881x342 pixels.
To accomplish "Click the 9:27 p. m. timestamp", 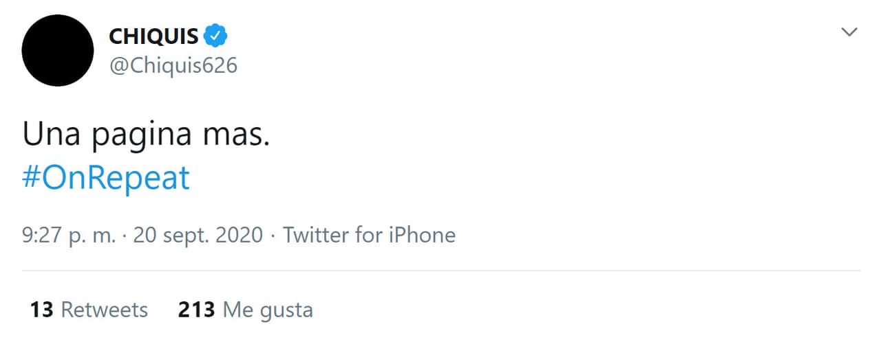I will click(69, 236).
